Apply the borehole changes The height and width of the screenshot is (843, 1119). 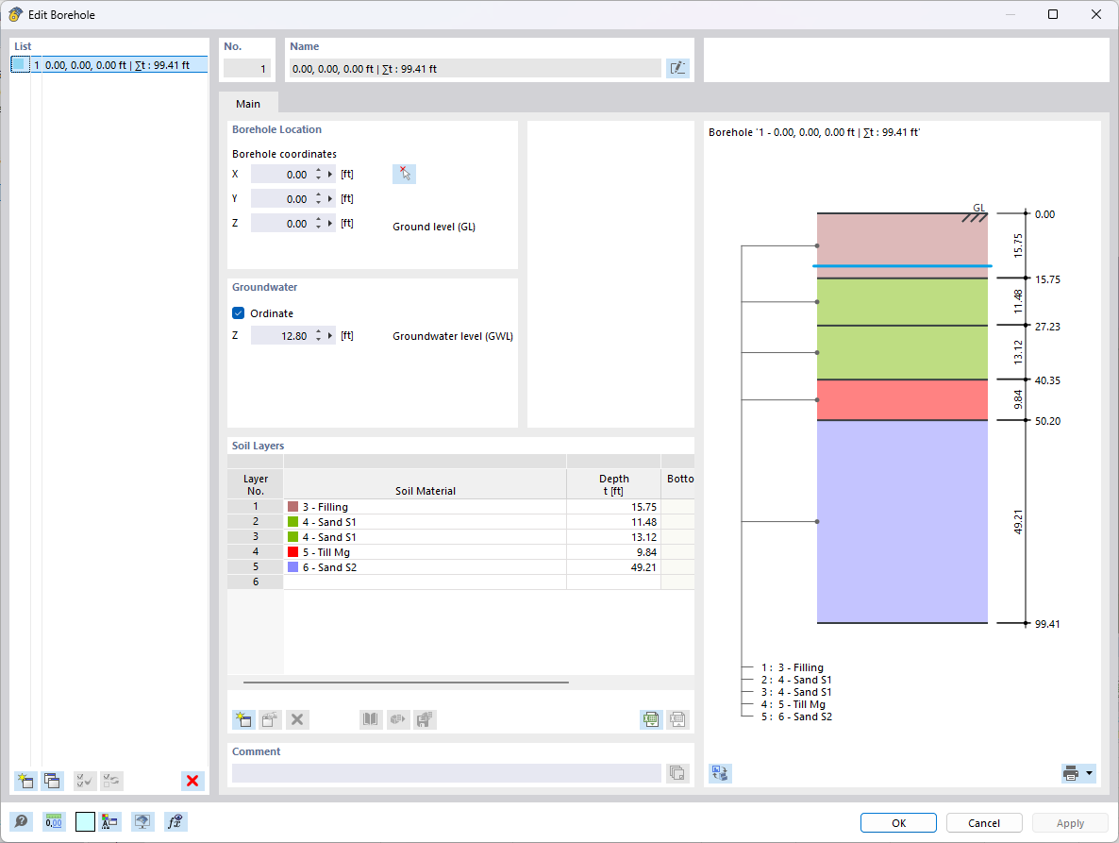[x=1069, y=822]
